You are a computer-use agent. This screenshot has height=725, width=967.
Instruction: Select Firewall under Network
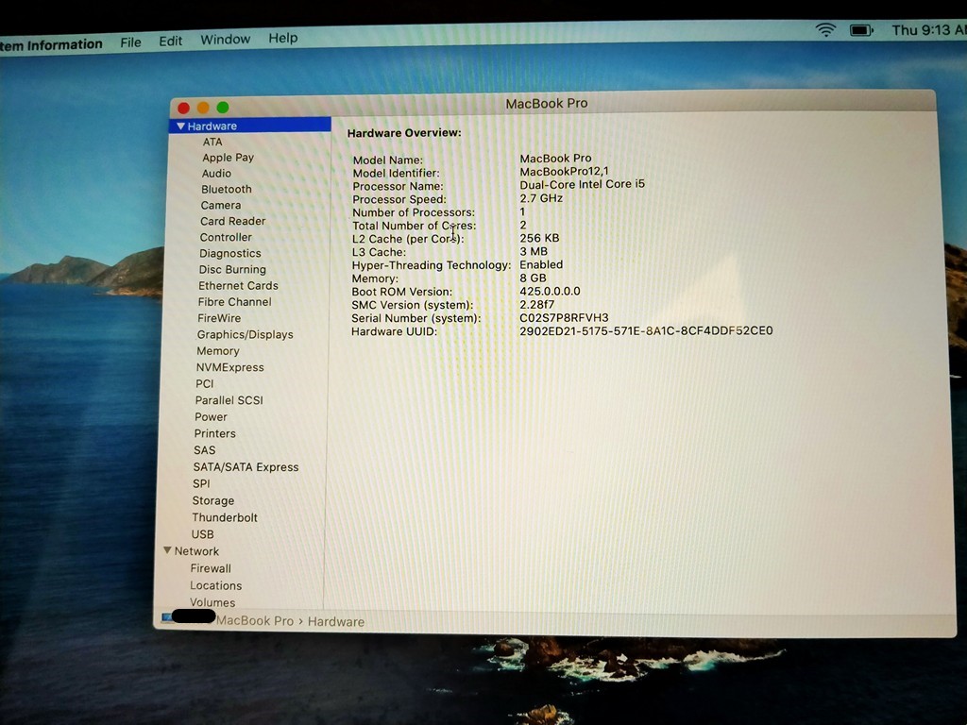211,568
